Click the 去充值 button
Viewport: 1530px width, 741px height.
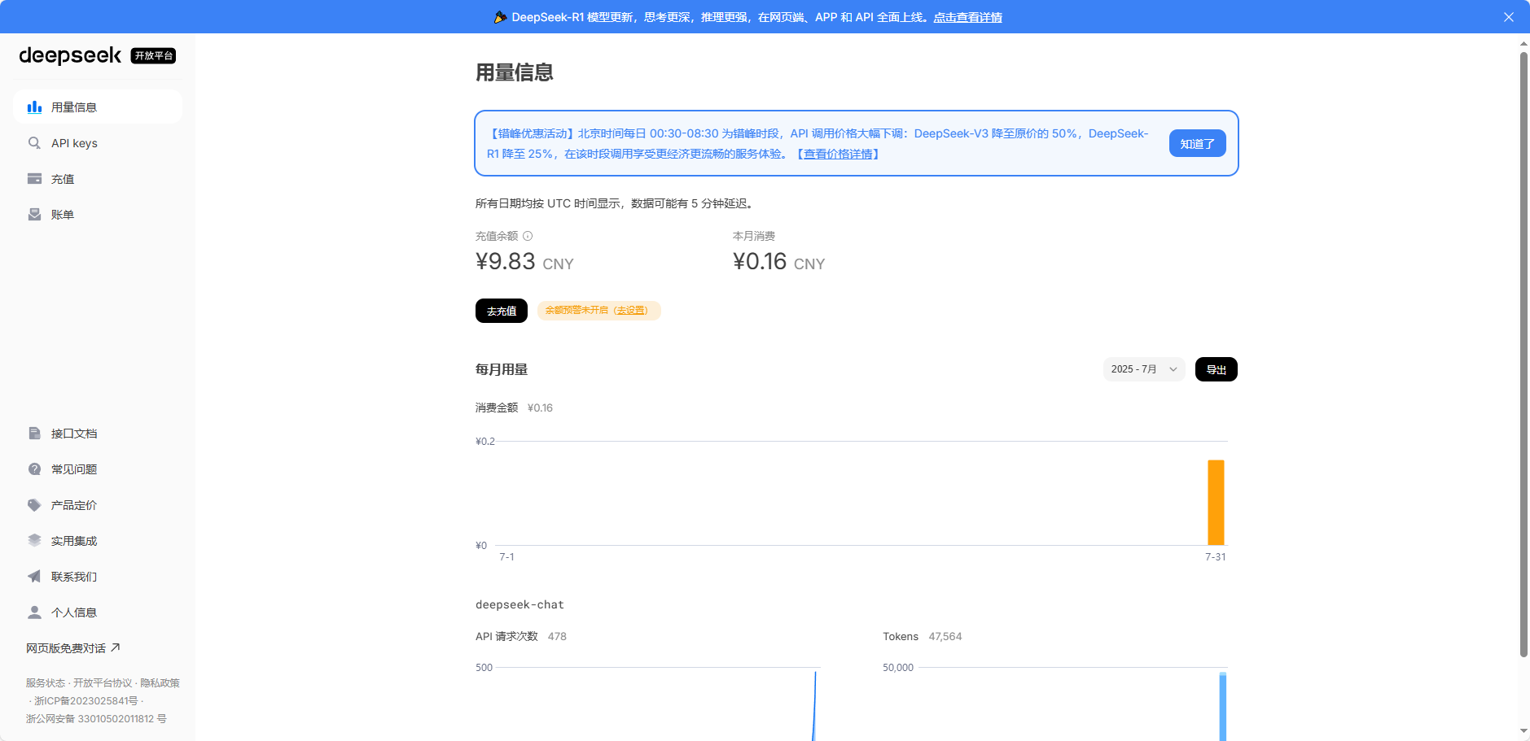tap(502, 311)
